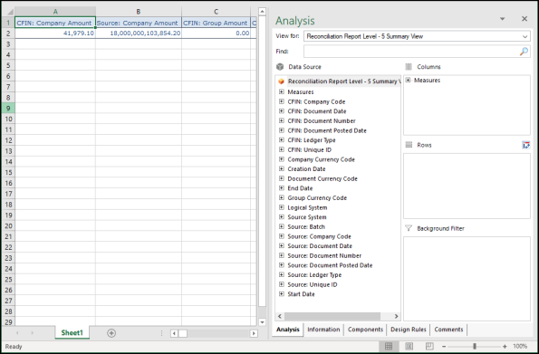Expand CFIN: Document Date
The image size is (539, 354).
coord(281,111)
